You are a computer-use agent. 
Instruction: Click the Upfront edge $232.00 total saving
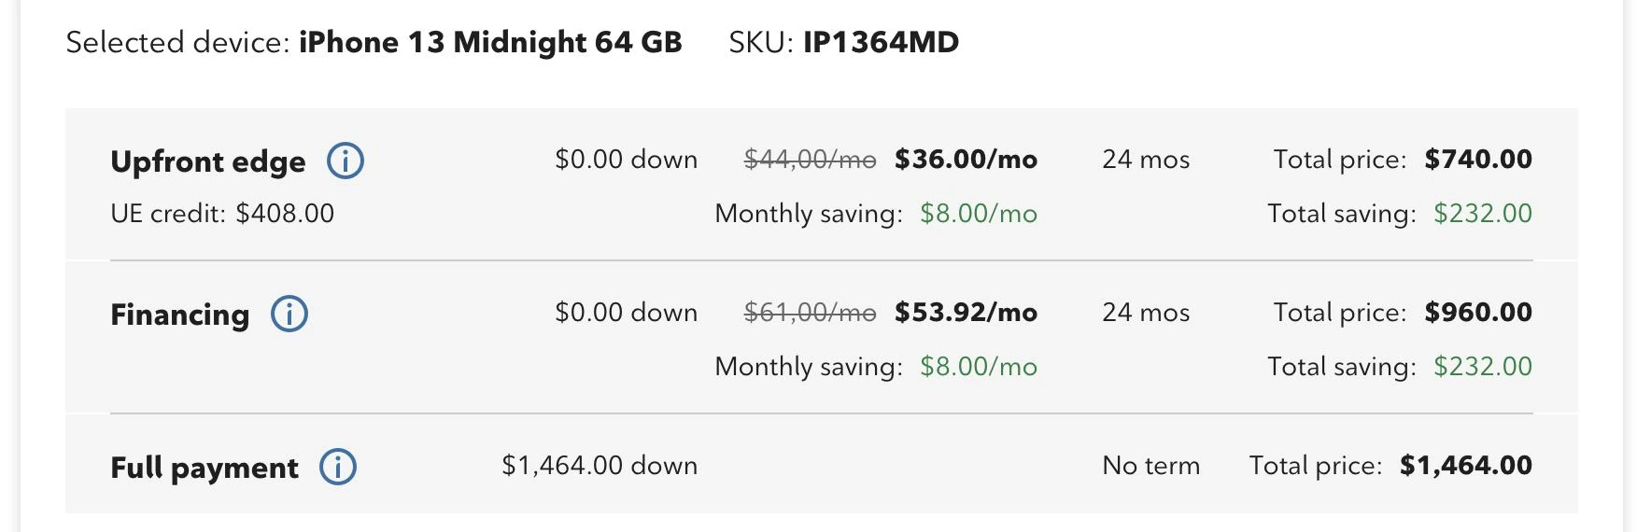coord(1483,214)
